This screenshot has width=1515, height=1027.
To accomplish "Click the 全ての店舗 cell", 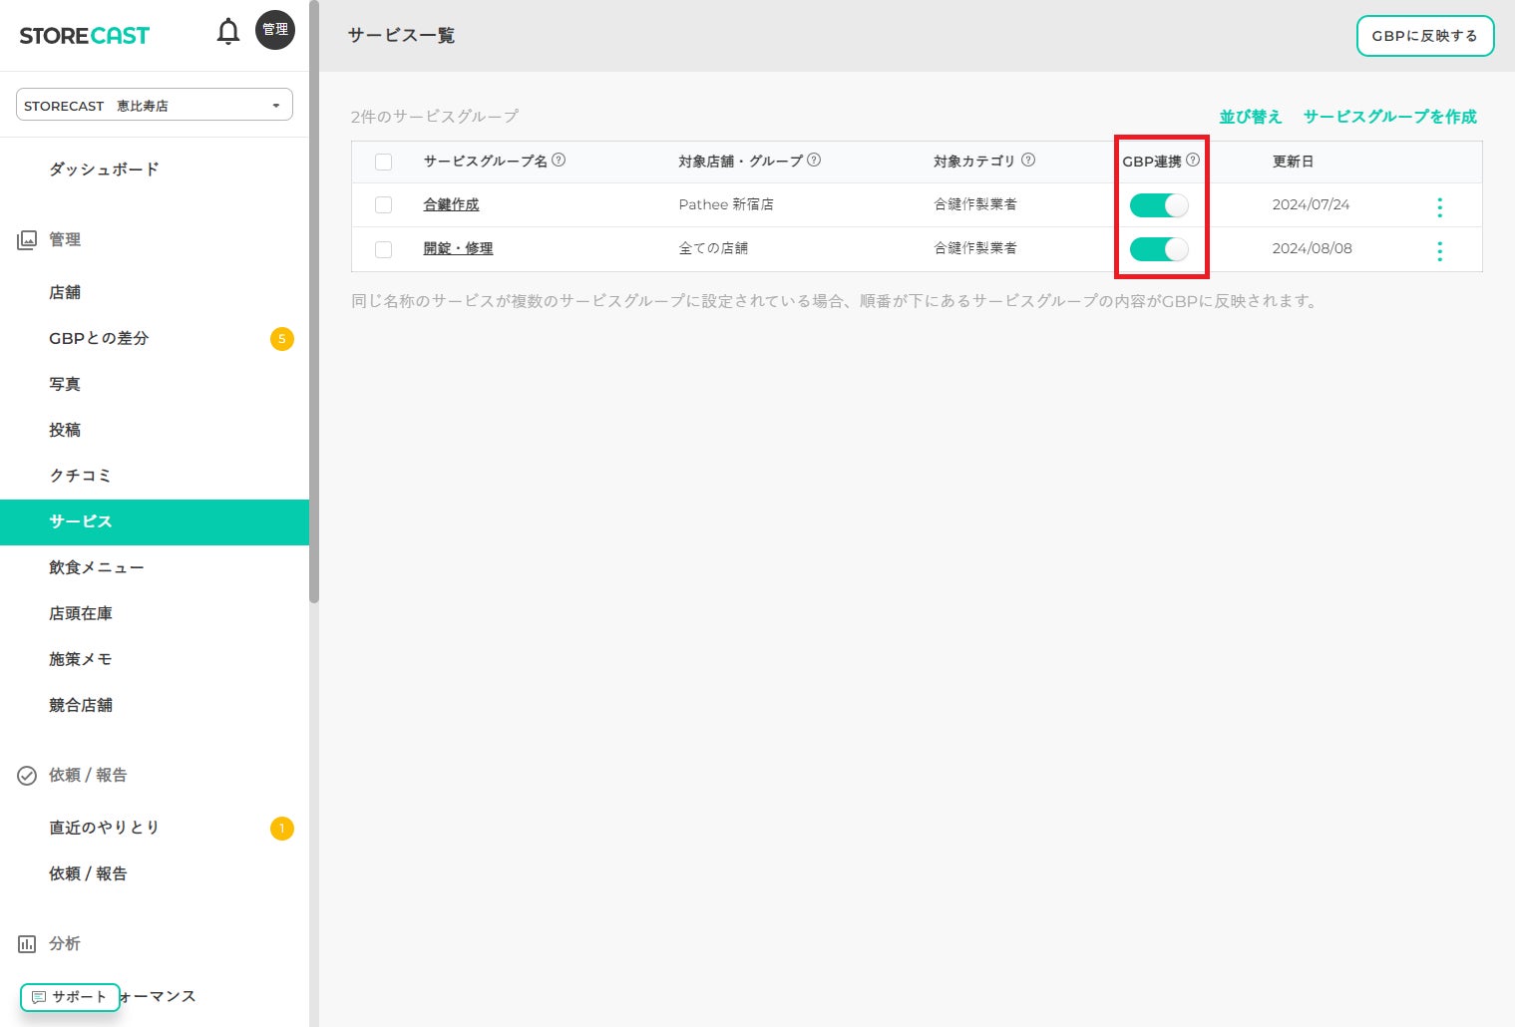I will click(x=713, y=248).
